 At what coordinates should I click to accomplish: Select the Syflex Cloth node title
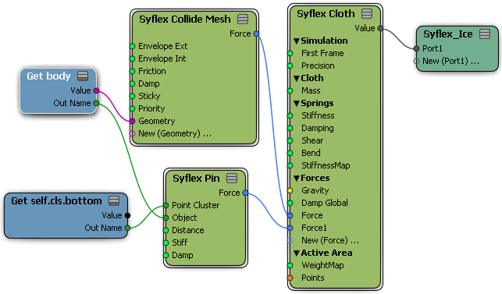coord(326,14)
